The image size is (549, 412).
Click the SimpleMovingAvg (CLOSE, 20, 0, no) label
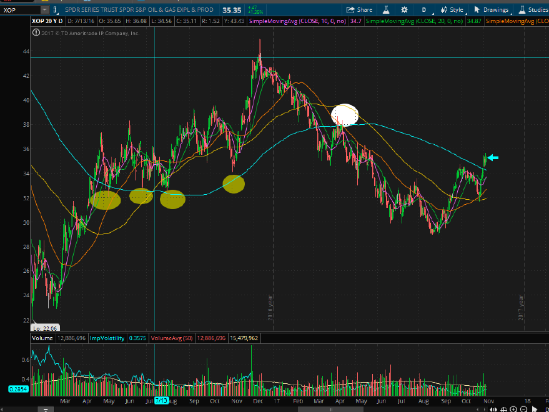(414, 21)
